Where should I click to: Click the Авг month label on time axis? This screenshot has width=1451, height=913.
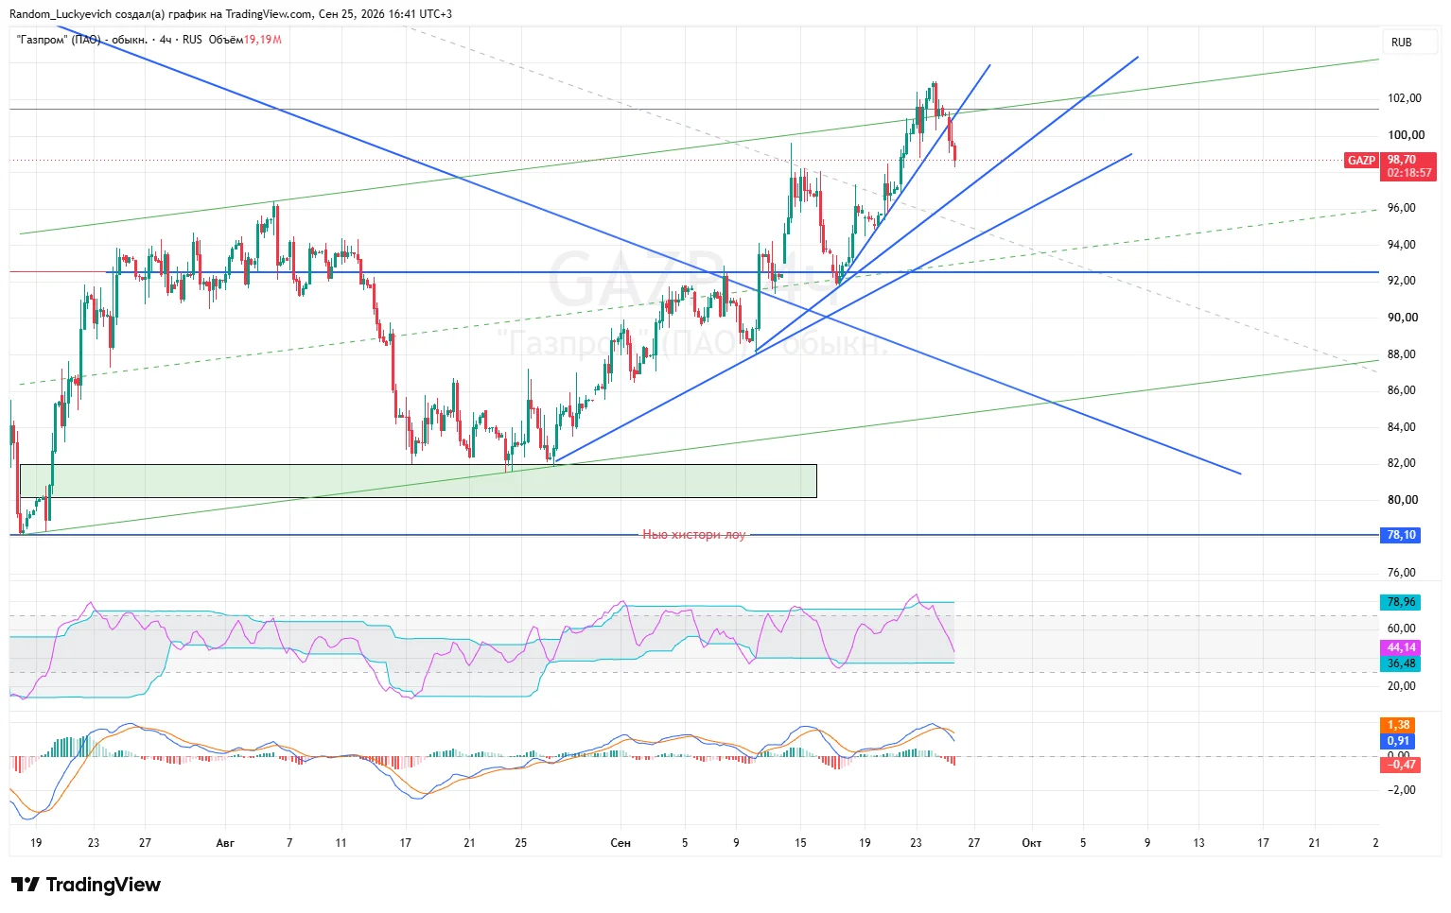[225, 843]
